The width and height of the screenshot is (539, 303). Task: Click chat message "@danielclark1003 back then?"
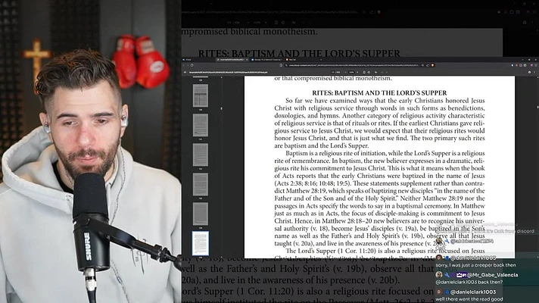tap(469, 282)
